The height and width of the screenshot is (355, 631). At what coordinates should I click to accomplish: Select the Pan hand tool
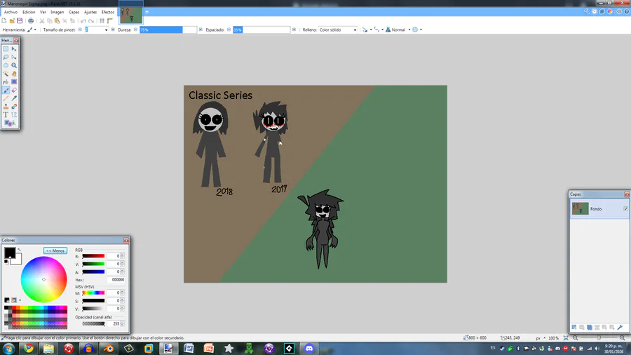[14, 74]
